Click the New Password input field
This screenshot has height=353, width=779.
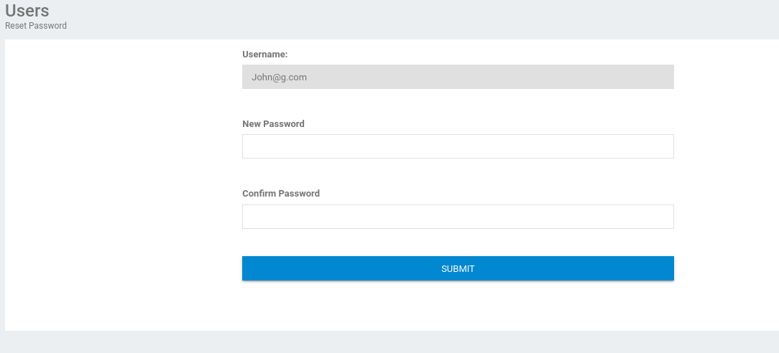[458, 146]
